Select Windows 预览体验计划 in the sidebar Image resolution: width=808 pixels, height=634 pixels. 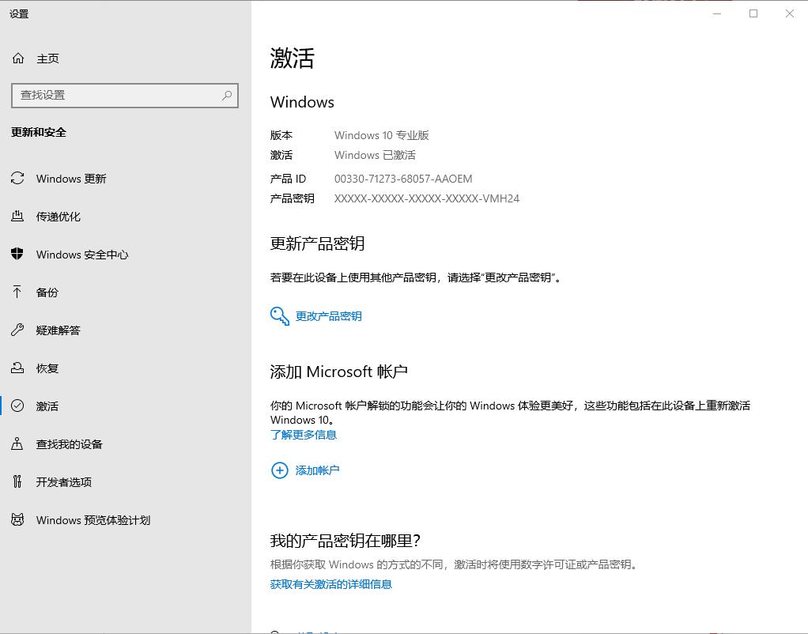pyautogui.click(x=93, y=520)
